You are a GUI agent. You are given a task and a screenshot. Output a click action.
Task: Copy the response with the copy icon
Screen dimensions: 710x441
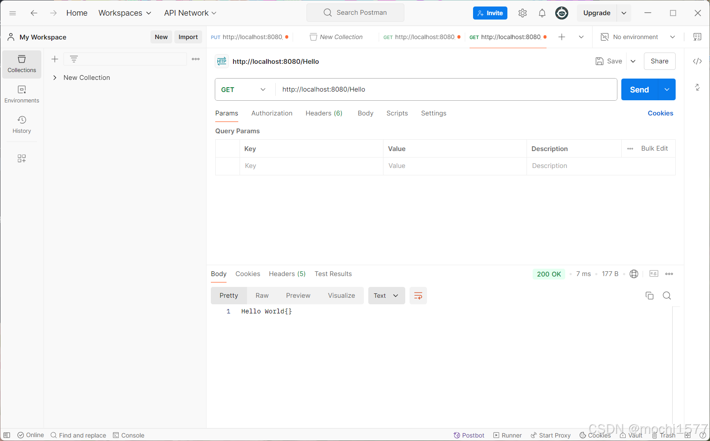(x=650, y=296)
